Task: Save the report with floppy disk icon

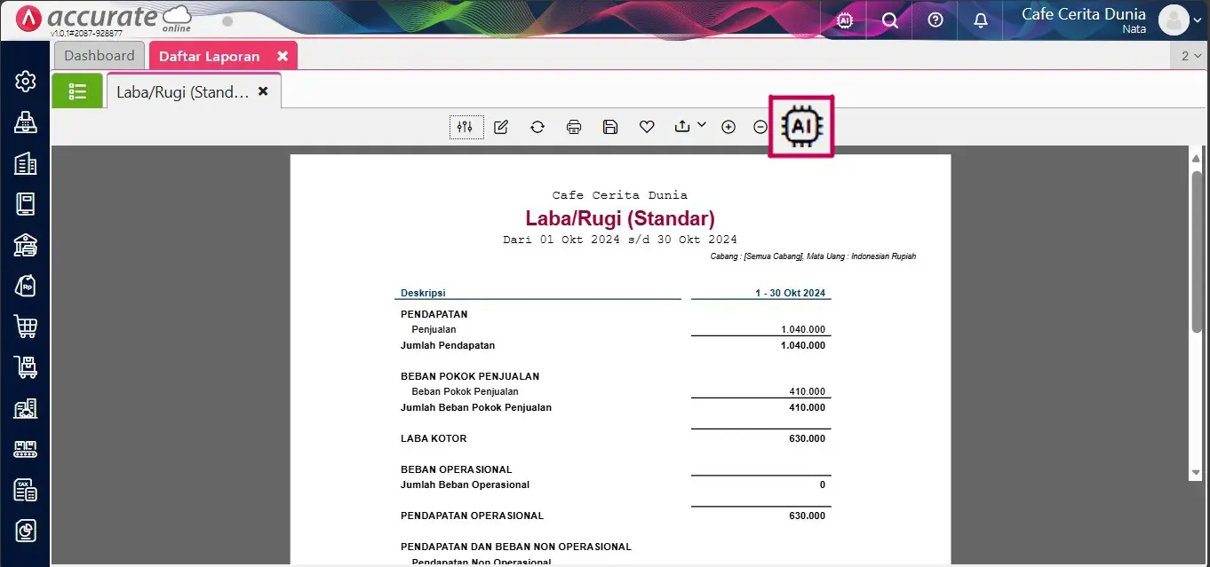Action: [610, 127]
